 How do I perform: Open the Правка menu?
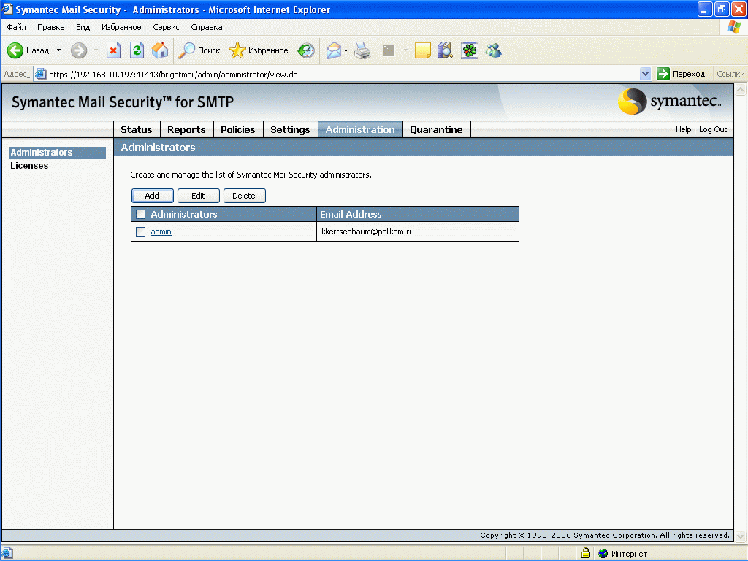pyautogui.click(x=50, y=27)
